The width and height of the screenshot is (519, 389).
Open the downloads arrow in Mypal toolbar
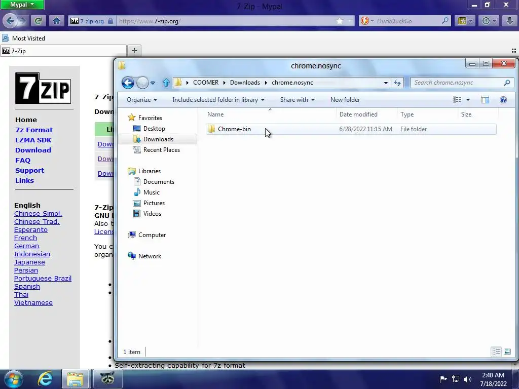(510, 21)
